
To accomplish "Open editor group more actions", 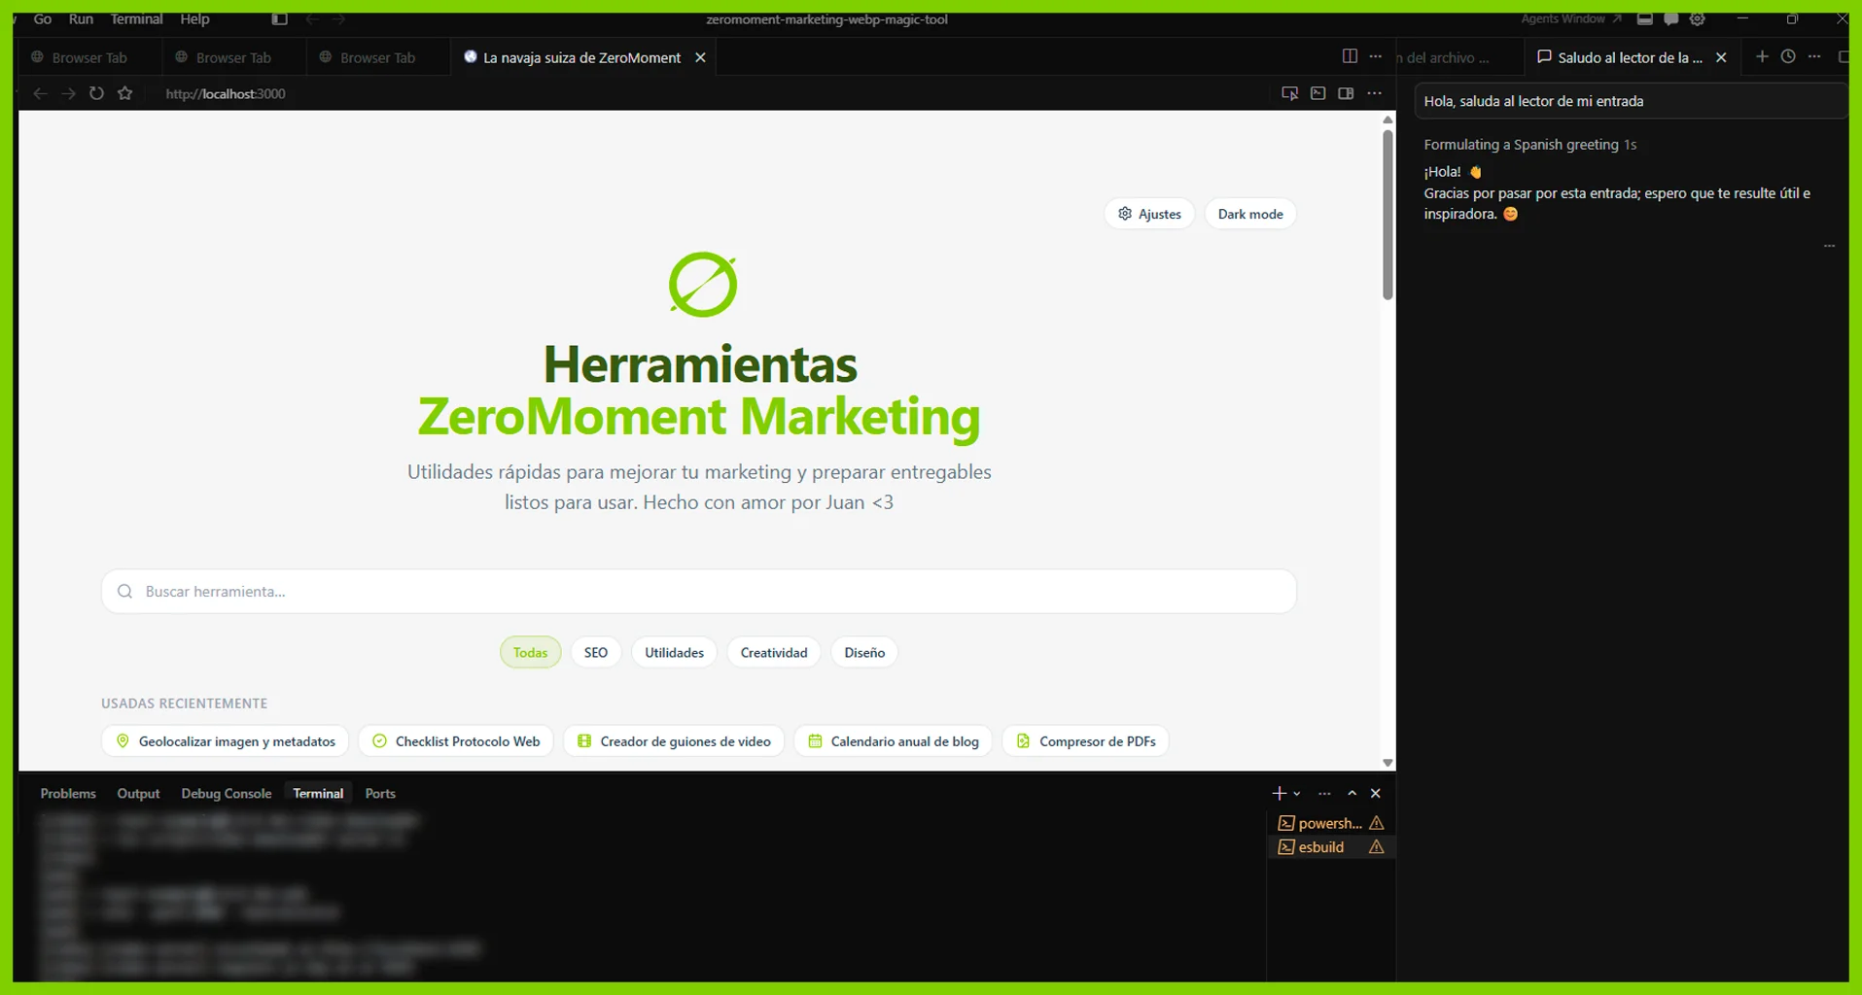I will tap(1375, 56).
